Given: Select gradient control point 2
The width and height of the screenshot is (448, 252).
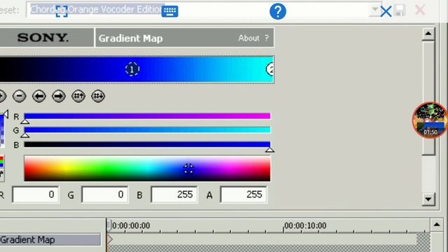Looking at the screenshot, I should 270,69.
